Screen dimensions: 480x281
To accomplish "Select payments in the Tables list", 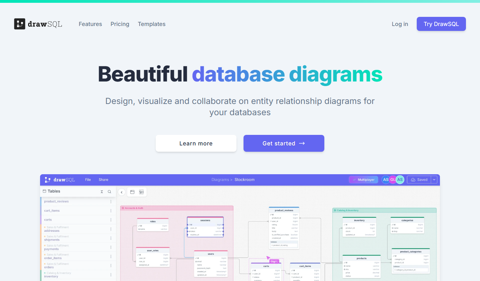I will pyautogui.click(x=51, y=249).
